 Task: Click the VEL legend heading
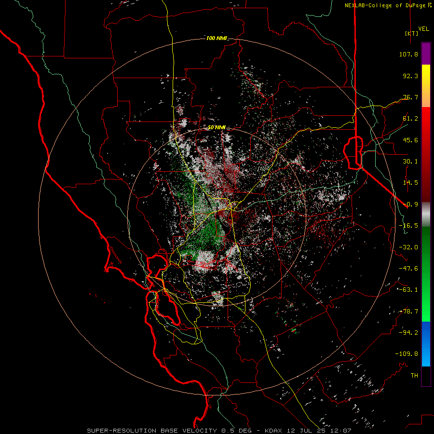(x=424, y=29)
